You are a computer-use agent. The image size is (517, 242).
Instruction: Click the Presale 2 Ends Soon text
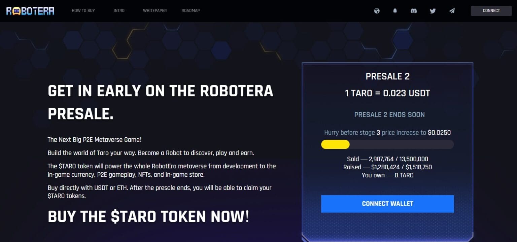tap(389, 115)
